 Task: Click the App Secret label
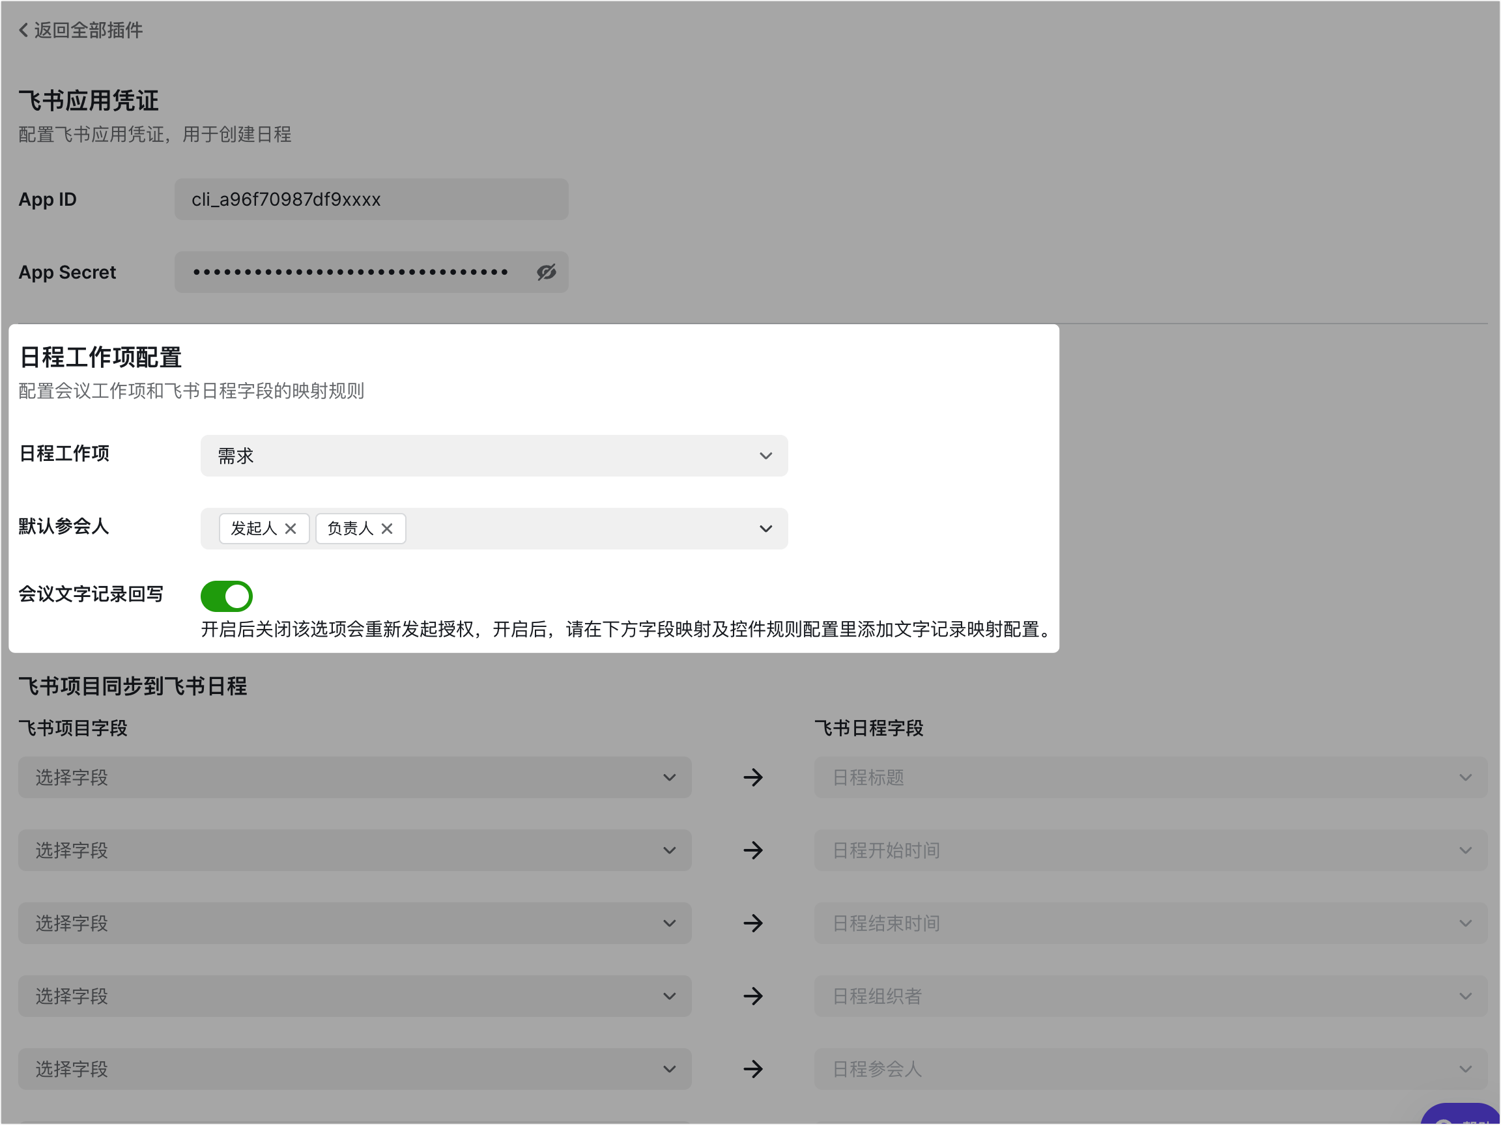point(67,272)
